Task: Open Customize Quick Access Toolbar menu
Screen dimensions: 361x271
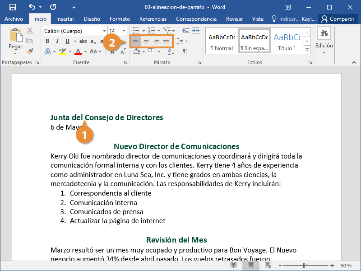Action: pos(74,7)
